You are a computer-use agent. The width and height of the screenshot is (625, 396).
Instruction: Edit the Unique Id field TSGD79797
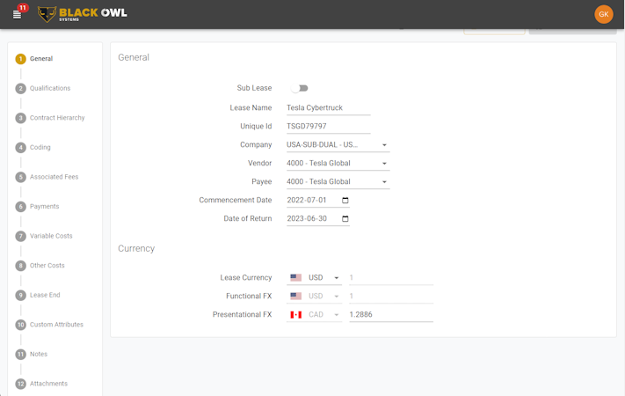(x=329, y=126)
